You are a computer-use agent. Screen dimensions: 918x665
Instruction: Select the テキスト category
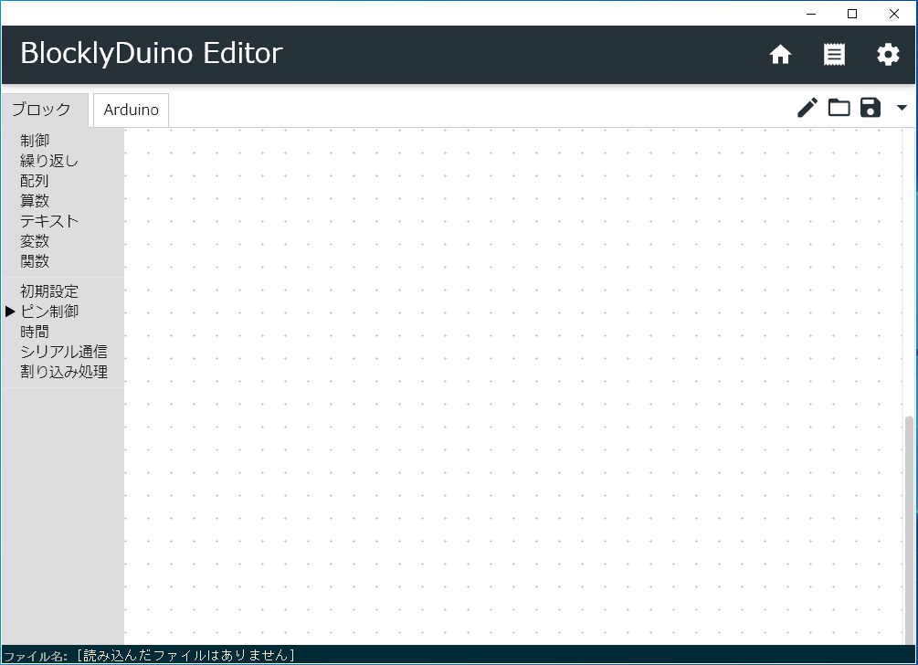pos(49,221)
